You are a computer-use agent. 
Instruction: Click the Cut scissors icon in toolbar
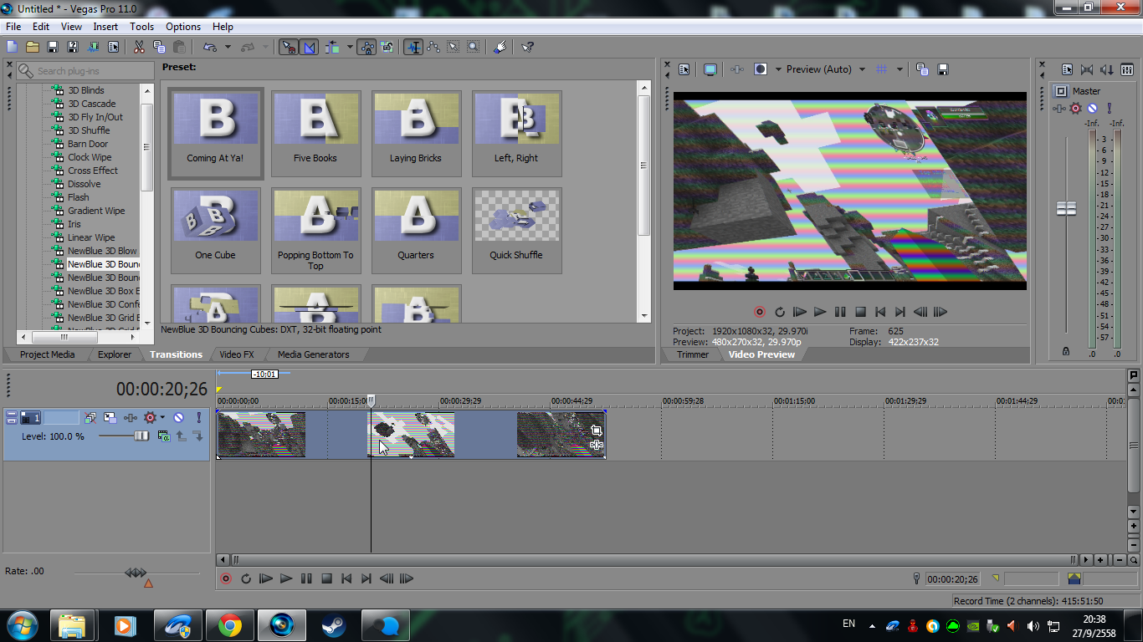pos(139,48)
